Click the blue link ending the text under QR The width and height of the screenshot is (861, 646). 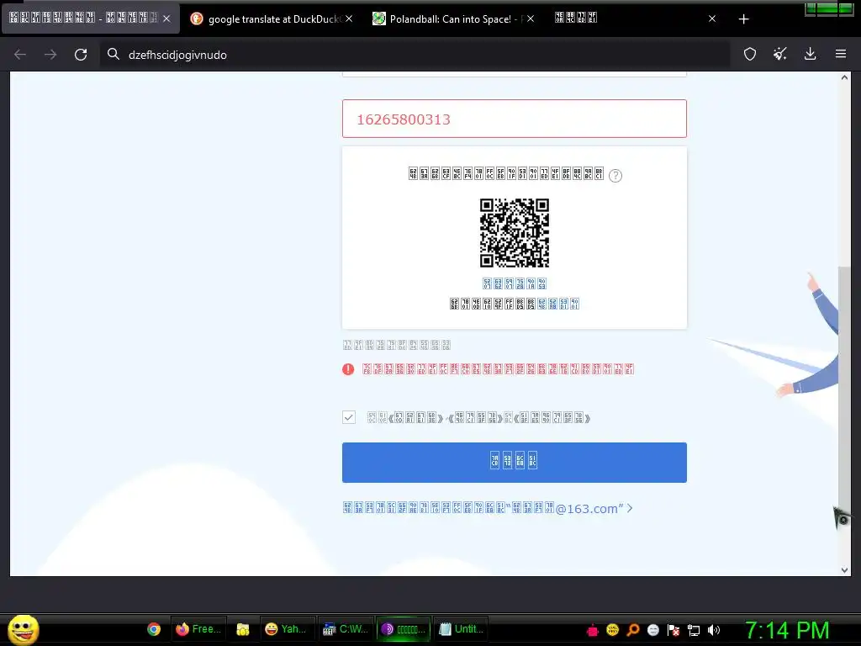pyautogui.click(x=558, y=304)
